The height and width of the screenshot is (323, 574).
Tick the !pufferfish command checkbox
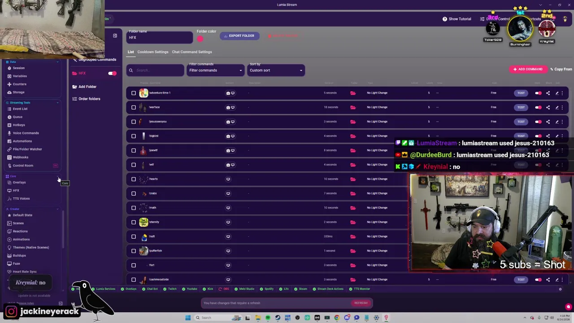point(134,251)
